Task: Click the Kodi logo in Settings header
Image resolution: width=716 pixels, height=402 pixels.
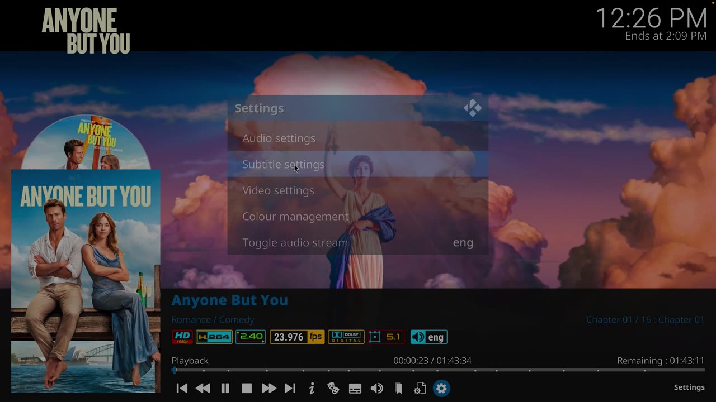Action: (x=473, y=108)
